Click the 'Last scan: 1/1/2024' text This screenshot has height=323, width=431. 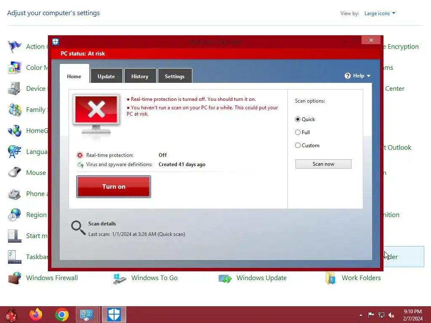pyautogui.click(x=137, y=234)
